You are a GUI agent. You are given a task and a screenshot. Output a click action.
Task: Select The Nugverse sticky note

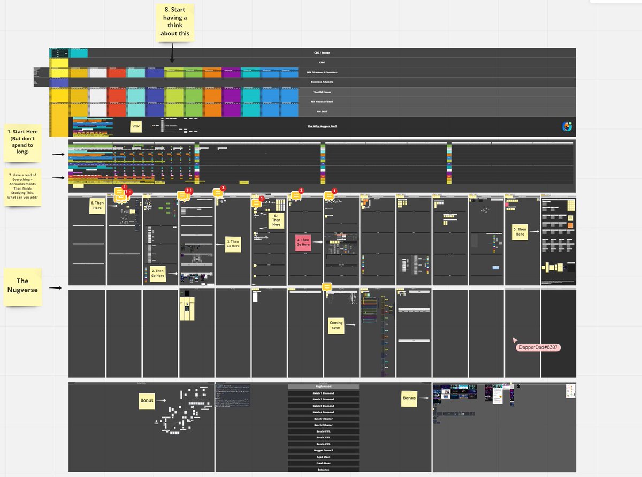click(x=22, y=287)
